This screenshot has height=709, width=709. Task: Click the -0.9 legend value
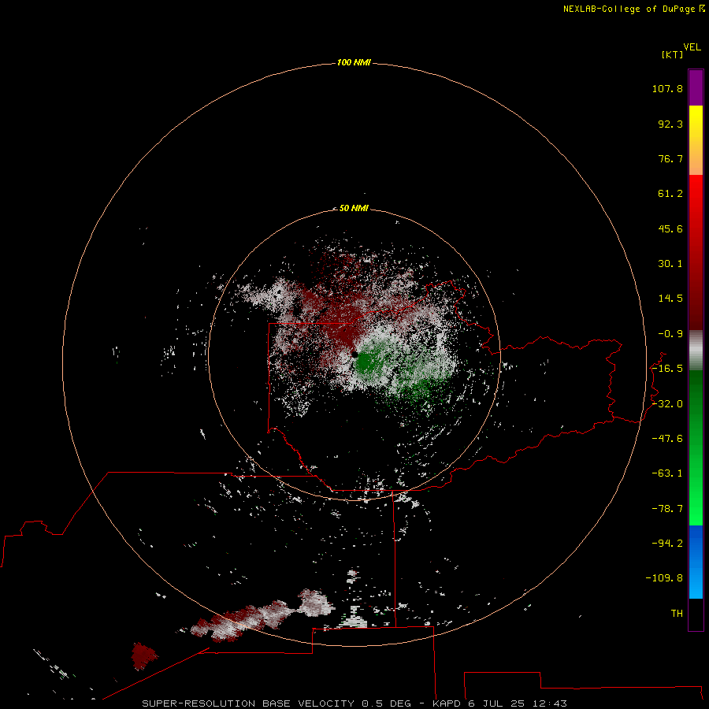click(x=670, y=334)
